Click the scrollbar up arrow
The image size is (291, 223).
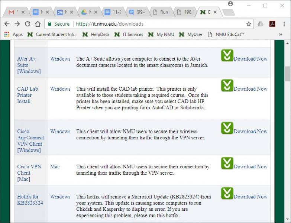pos(287,43)
